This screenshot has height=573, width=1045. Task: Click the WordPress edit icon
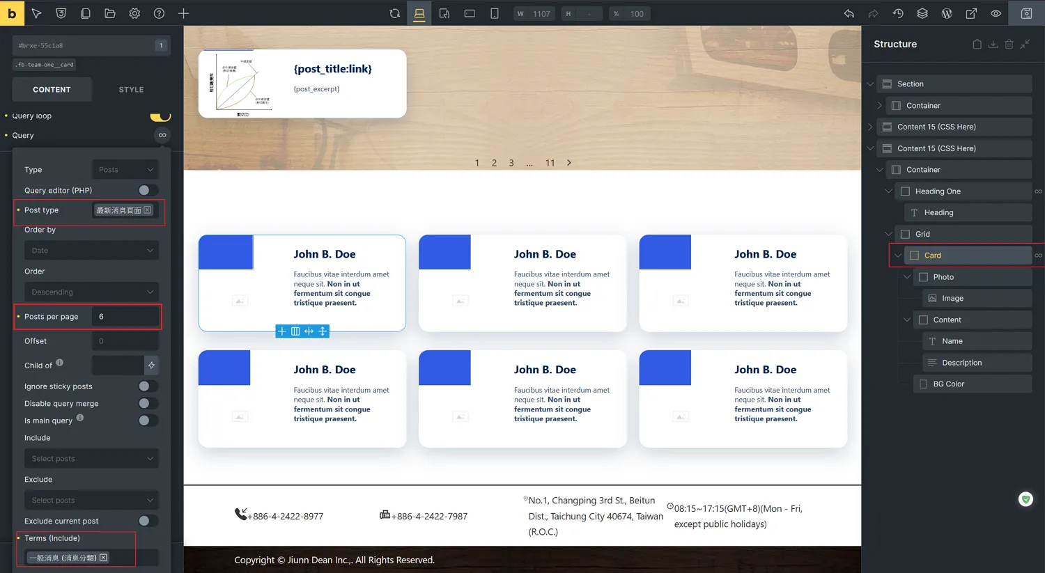tap(947, 13)
